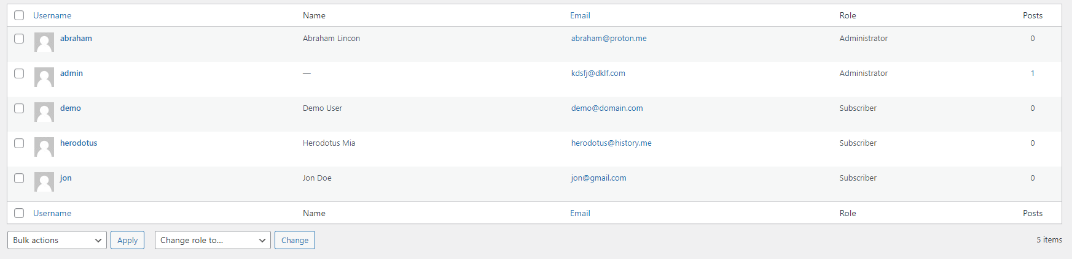Viewport: 1072px width, 259px height.
Task: Expand the Change role to dropdown
Action: [x=213, y=240]
